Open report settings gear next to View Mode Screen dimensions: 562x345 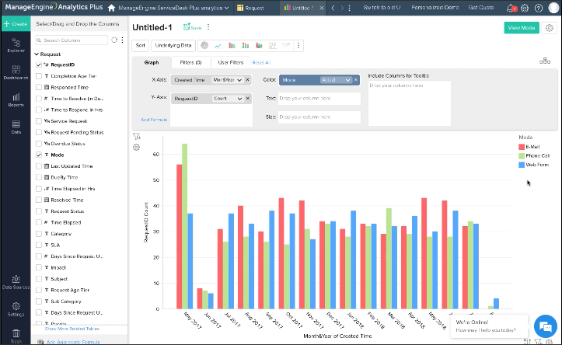point(550,27)
